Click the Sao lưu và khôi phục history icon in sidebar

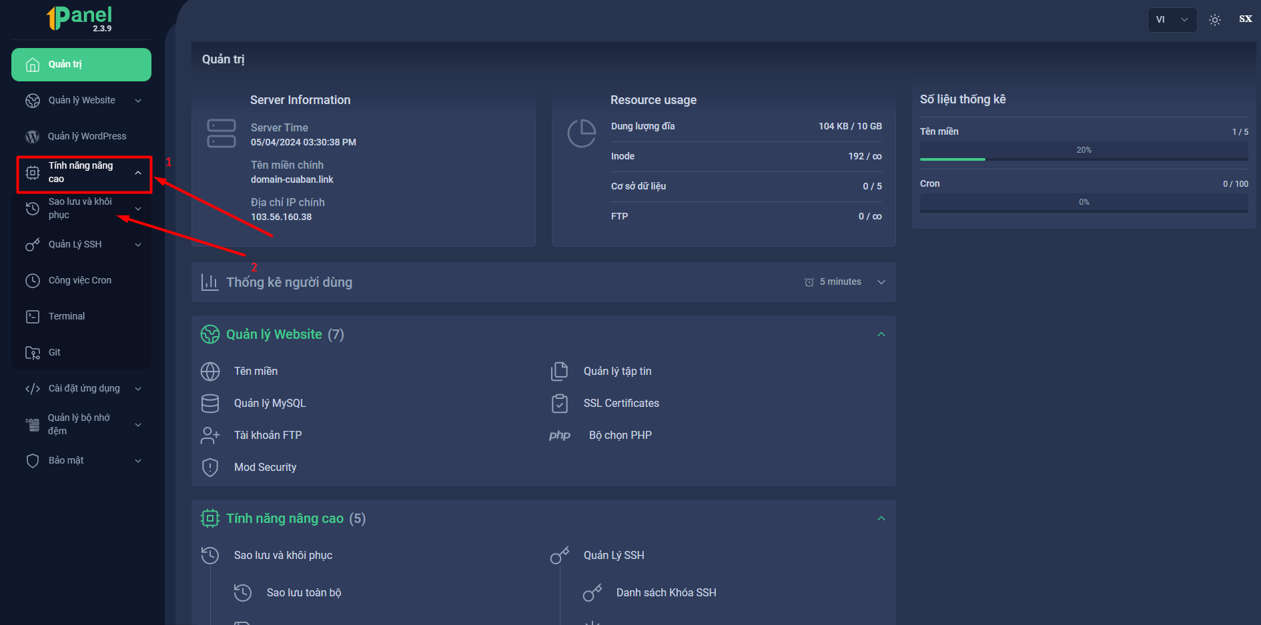point(33,209)
